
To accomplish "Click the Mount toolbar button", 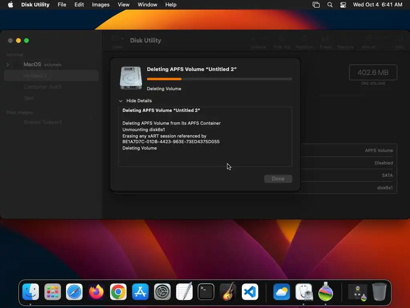I will coord(368,42).
